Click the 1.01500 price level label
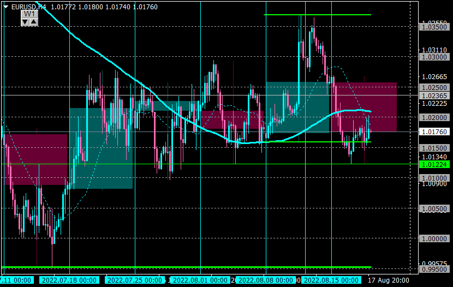The image size is (453, 287). [x=434, y=148]
